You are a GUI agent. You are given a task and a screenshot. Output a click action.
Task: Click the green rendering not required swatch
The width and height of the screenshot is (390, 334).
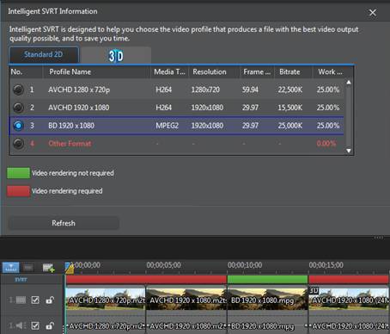click(18, 173)
